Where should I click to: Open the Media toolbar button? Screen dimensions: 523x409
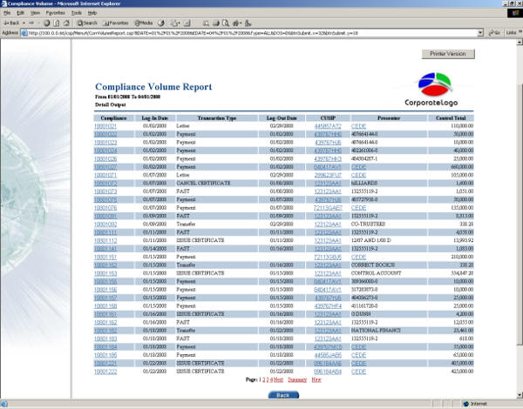click(x=144, y=23)
